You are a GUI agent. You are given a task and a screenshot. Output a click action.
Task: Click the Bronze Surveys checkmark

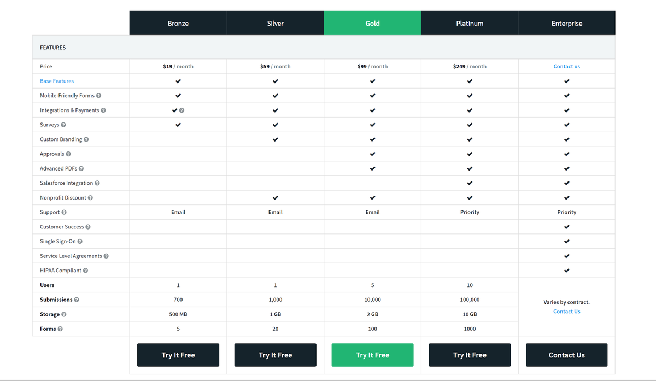178,125
